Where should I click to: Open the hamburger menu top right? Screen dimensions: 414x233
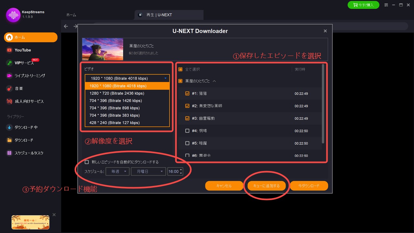tap(387, 5)
